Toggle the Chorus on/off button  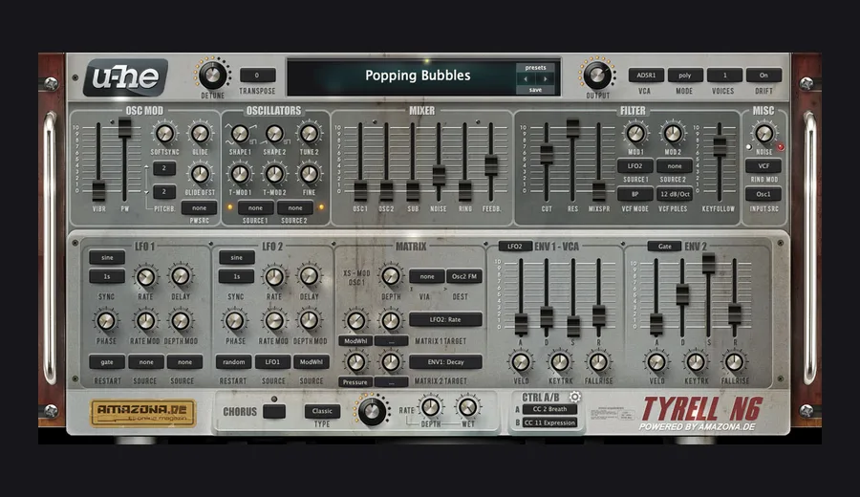click(273, 411)
